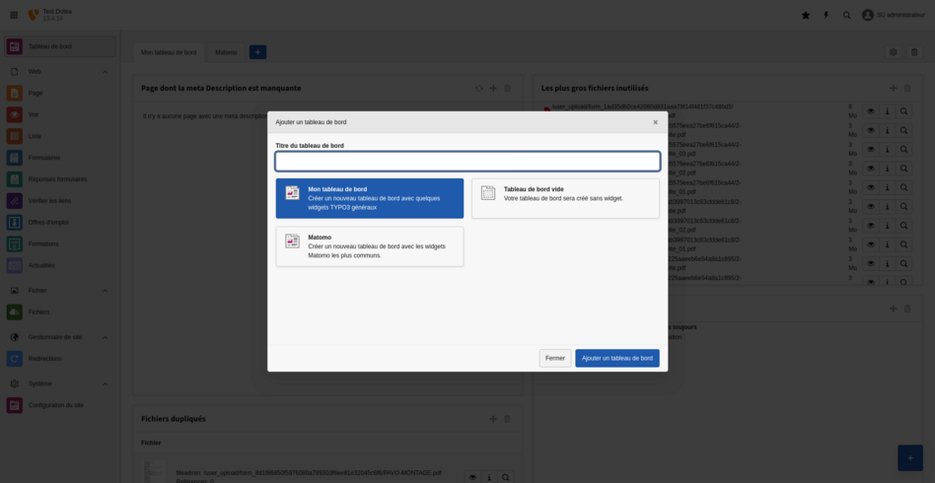Open bookmarks via the star icon
The height and width of the screenshot is (483, 935).
click(x=806, y=15)
